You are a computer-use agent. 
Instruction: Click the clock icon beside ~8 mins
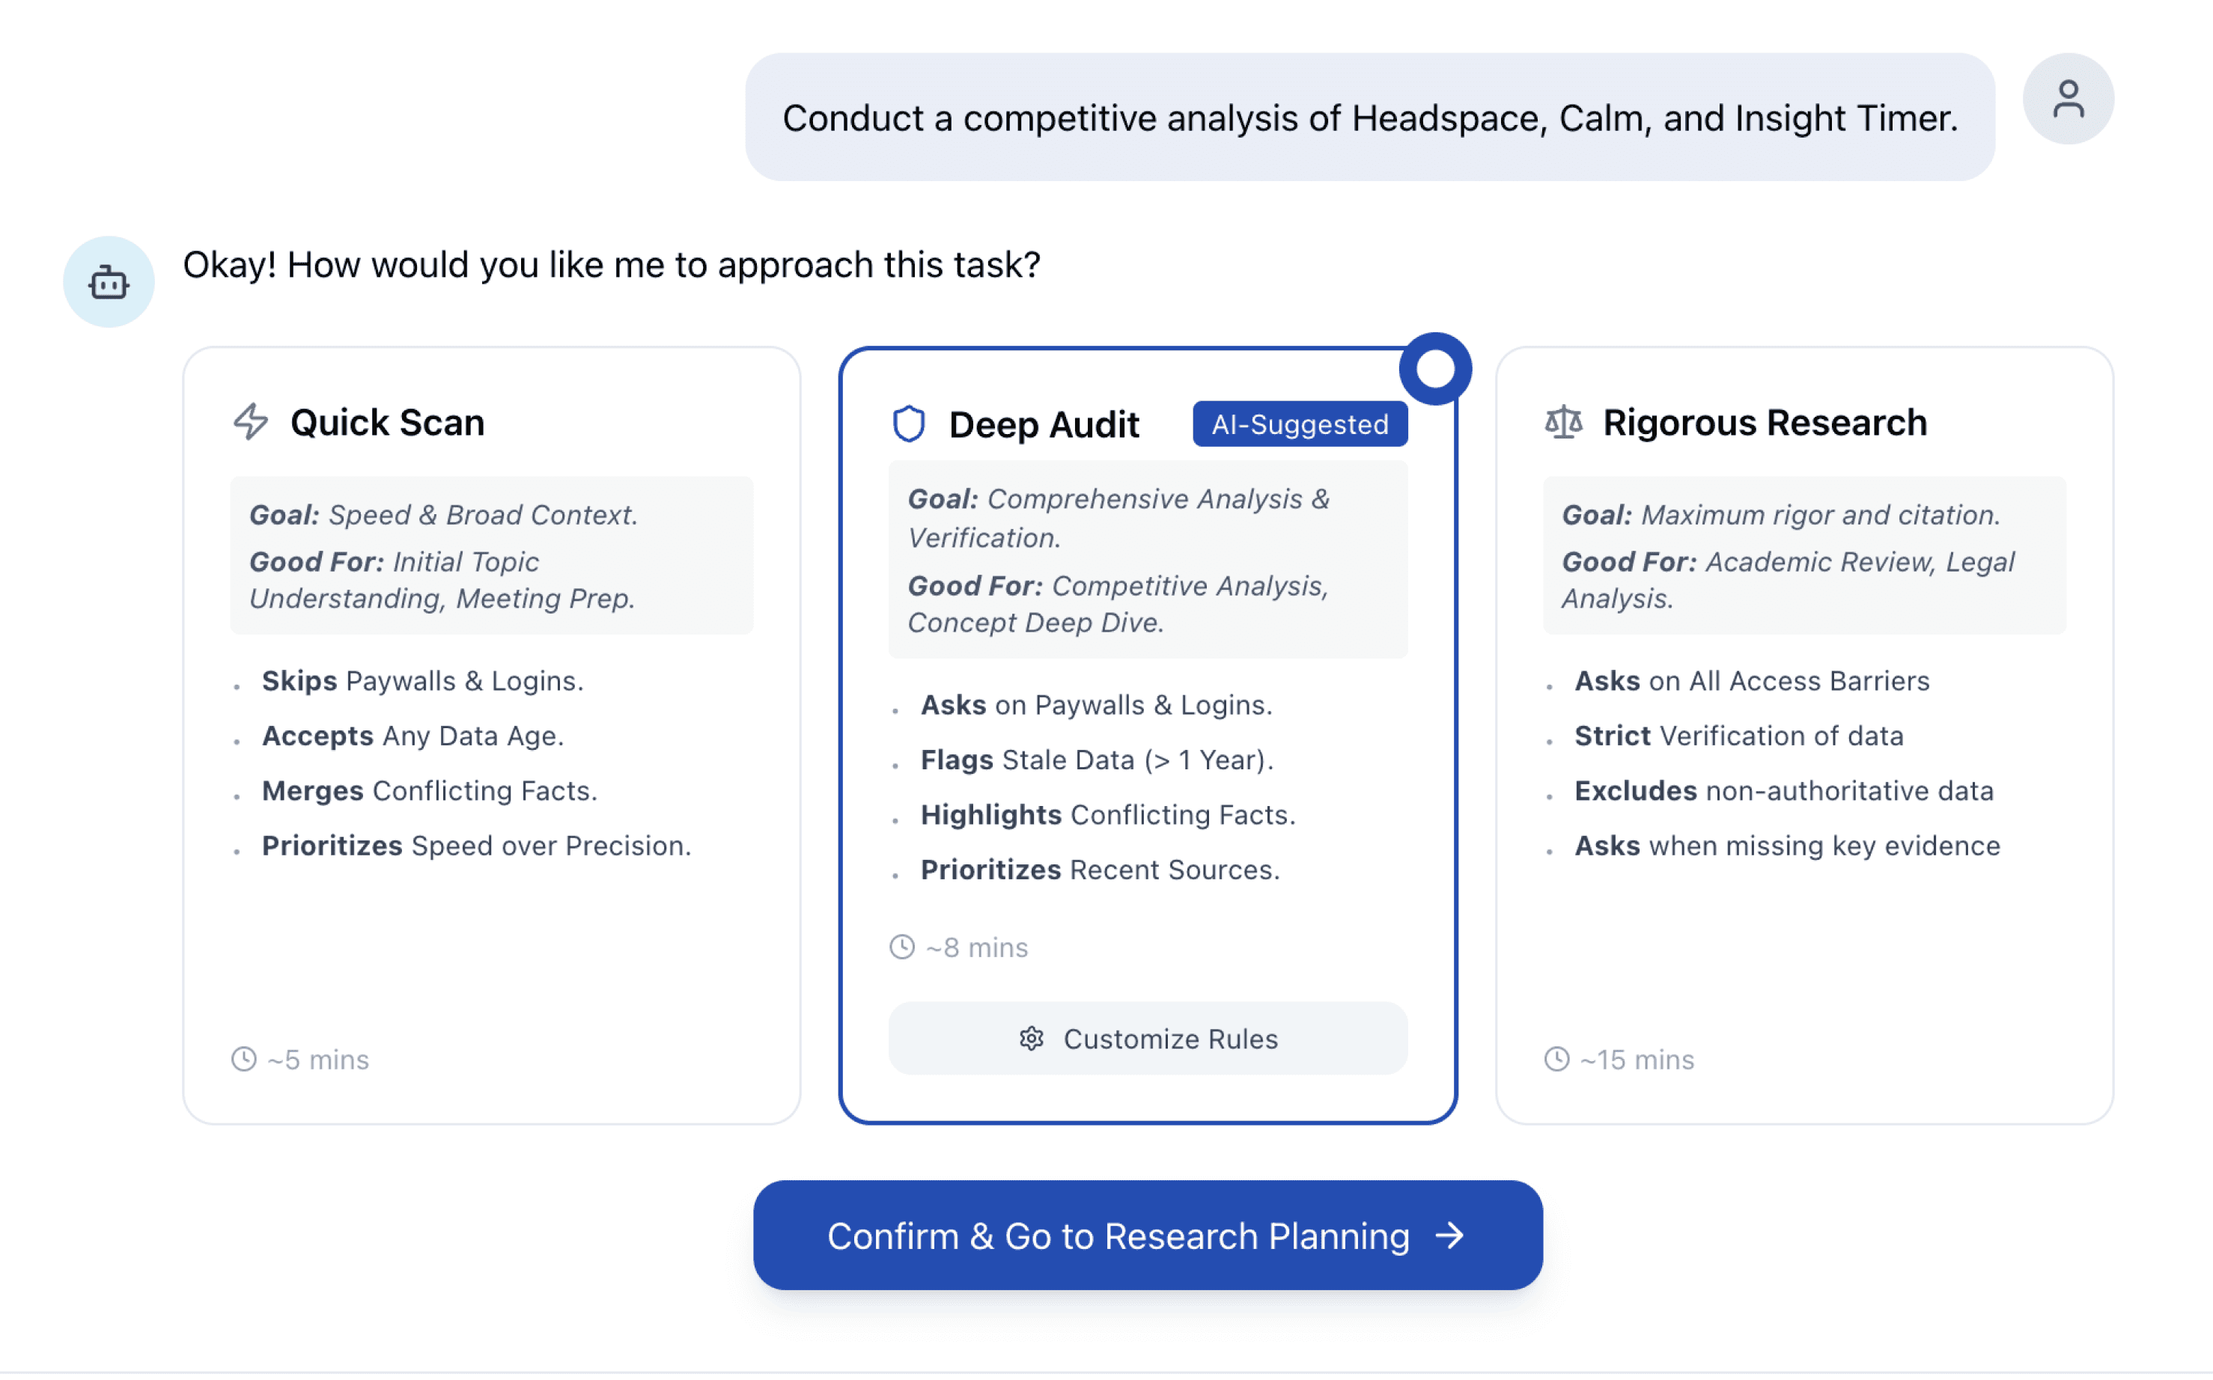902,947
